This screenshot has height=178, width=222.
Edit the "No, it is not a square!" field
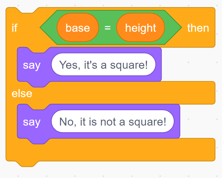click(113, 121)
